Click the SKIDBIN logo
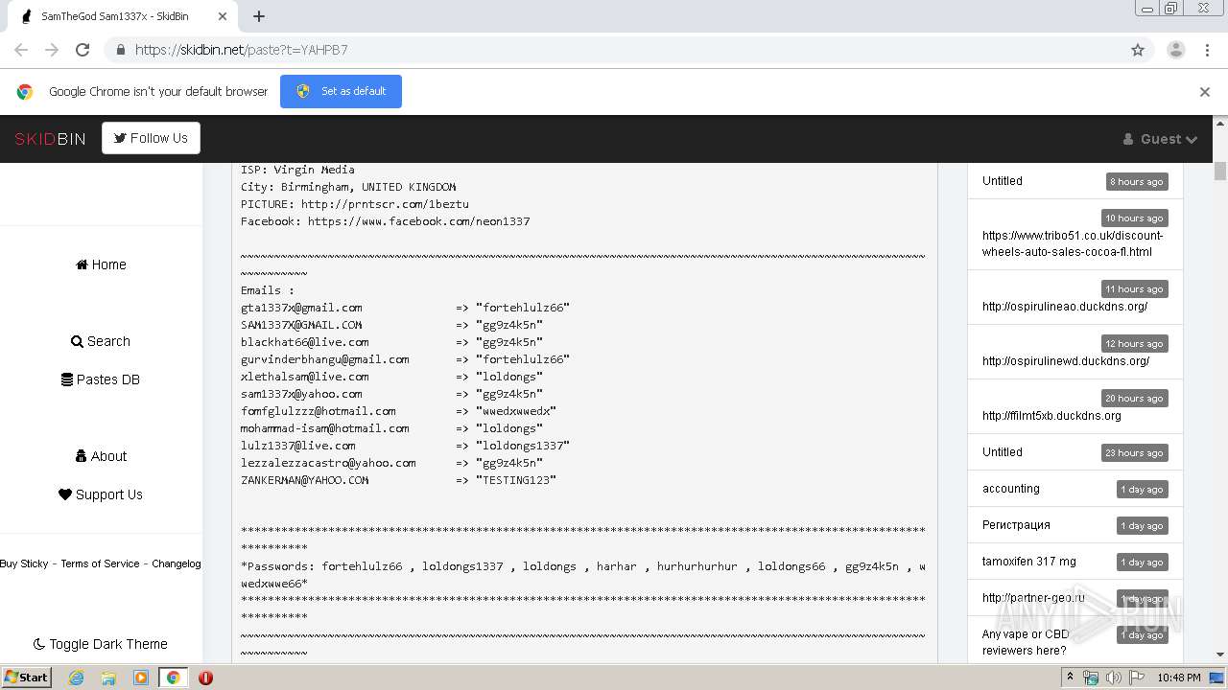The height and width of the screenshot is (690, 1228). [x=50, y=139]
